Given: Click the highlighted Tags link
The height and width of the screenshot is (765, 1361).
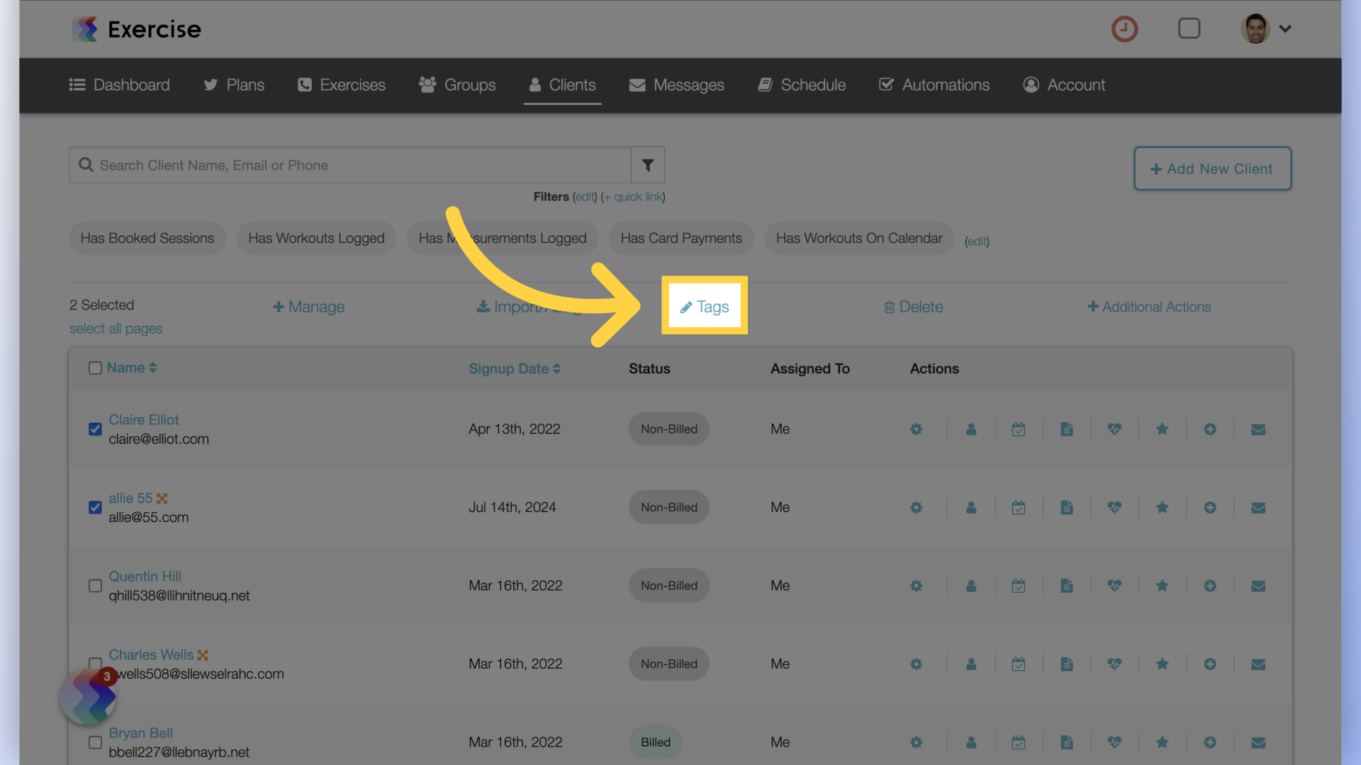Looking at the screenshot, I should coord(705,307).
